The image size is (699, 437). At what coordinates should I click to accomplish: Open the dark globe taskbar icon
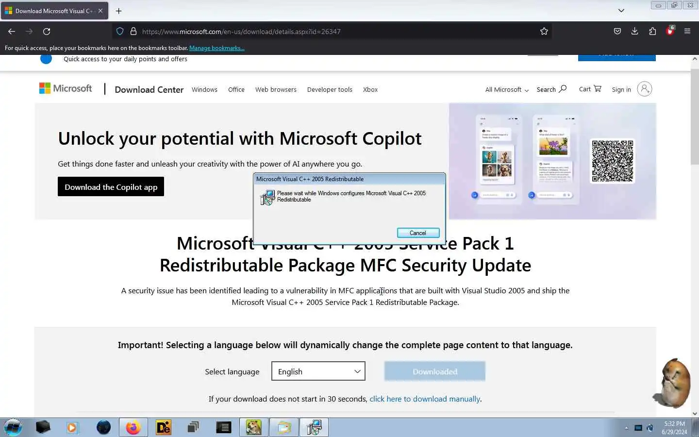103,427
